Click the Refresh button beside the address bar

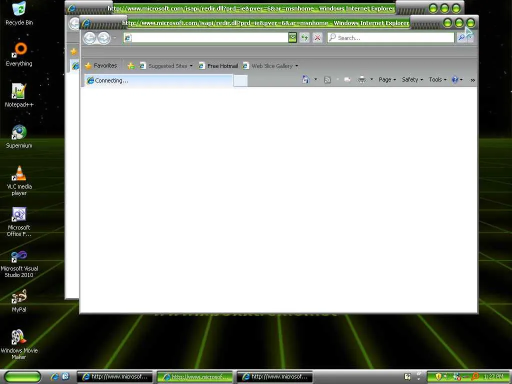point(304,37)
